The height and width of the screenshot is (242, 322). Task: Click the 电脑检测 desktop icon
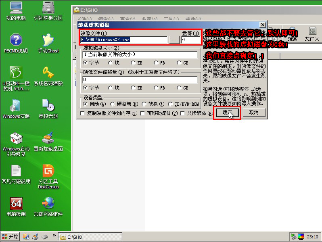pyautogui.click(x=16, y=203)
